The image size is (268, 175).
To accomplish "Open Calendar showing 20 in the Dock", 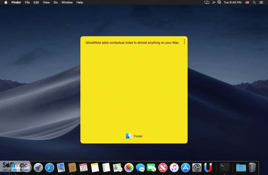I will point(83,168).
